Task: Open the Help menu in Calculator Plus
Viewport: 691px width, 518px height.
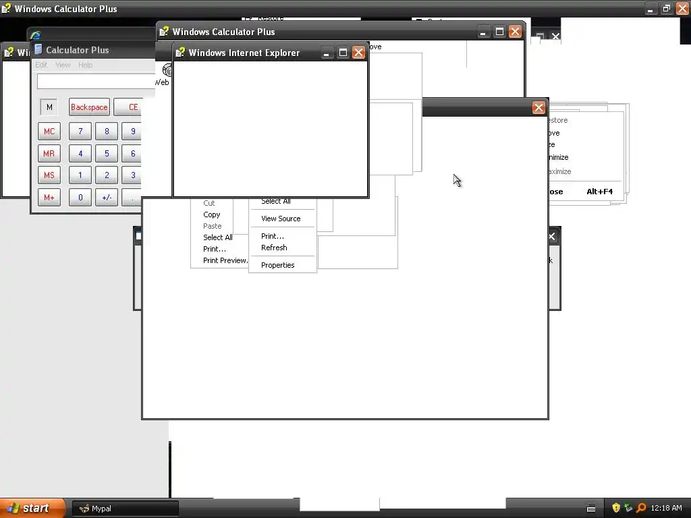Action: click(x=86, y=65)
